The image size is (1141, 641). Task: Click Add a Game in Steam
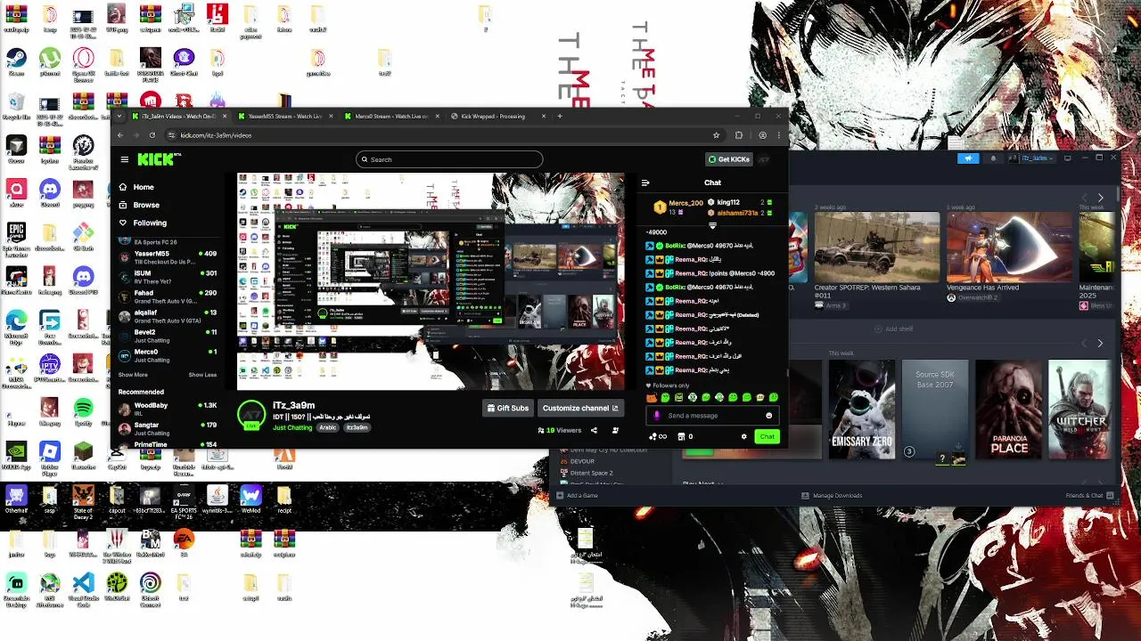(x=578, y=495)
